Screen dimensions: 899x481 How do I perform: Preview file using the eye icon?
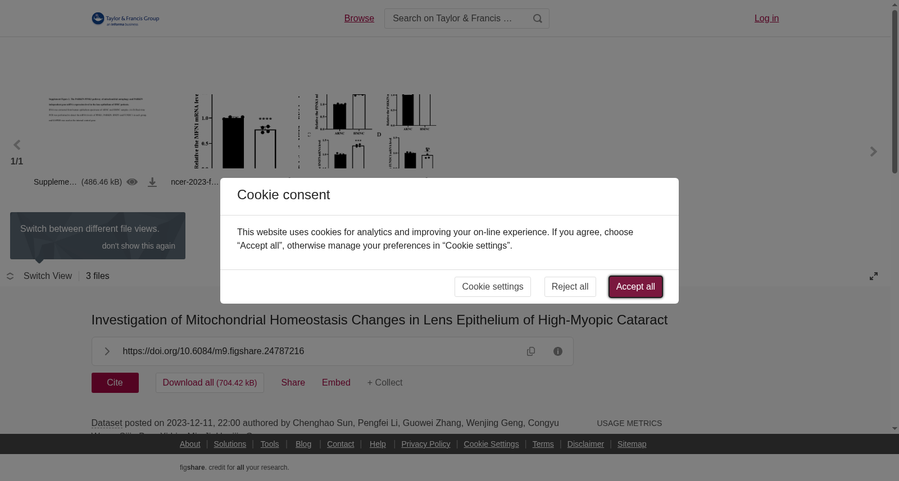point(132,182)
